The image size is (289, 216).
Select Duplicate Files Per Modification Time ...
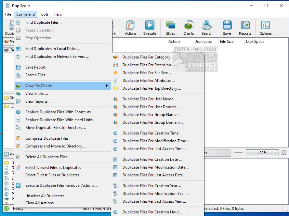158,141
